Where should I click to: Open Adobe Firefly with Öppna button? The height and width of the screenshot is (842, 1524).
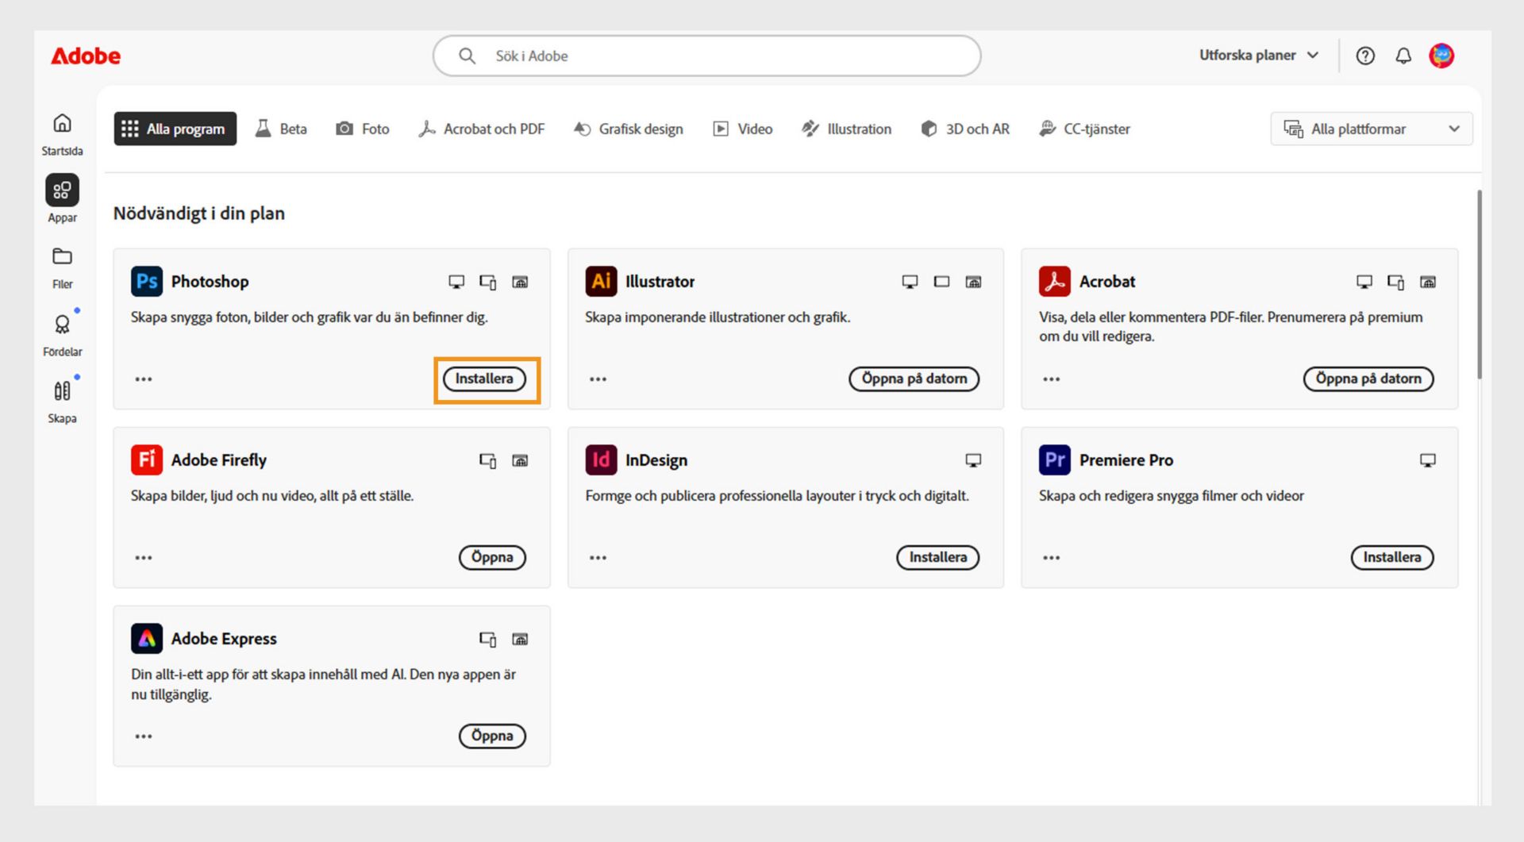[492, 558]
